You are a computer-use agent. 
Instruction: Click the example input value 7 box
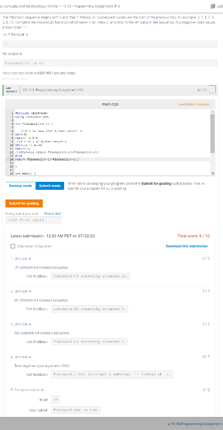click(x=110, y=45)
